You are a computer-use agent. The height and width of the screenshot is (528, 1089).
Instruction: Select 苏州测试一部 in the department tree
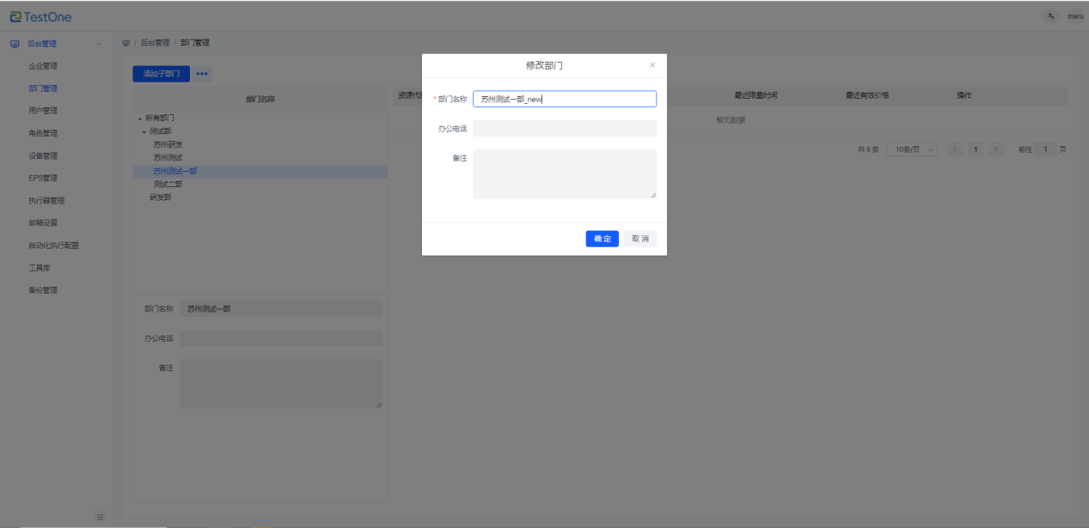(175, 171)
